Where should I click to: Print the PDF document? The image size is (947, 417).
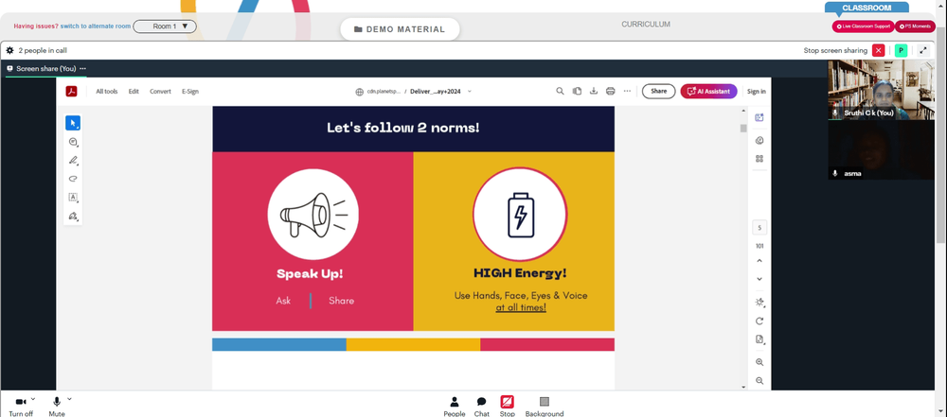[610, 91]
